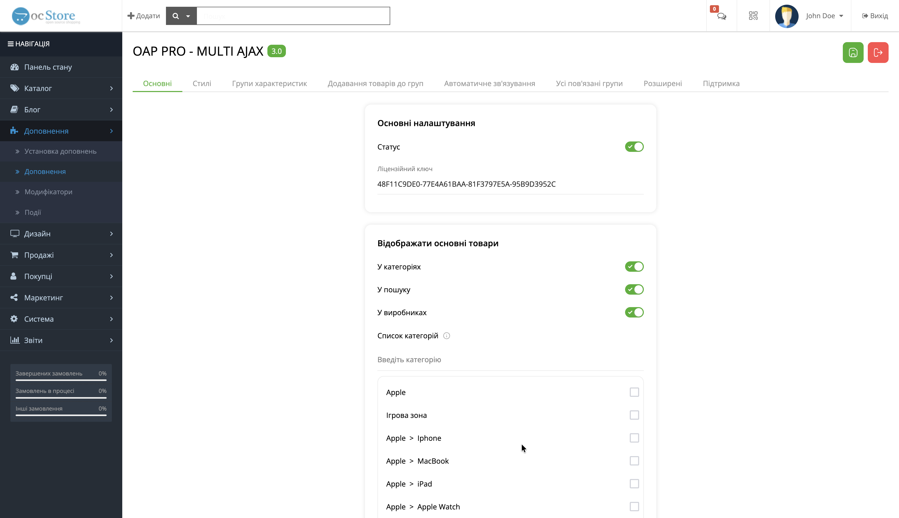Click the hamburger icon next to НАВІГАЦІЯ
This screenshot has height=518, width=899.
(x=11, y=44)
